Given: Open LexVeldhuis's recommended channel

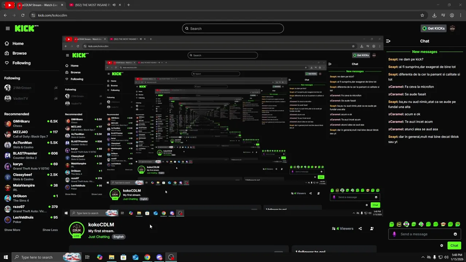Looking at the screenshot, I should (x=31, y=219).
